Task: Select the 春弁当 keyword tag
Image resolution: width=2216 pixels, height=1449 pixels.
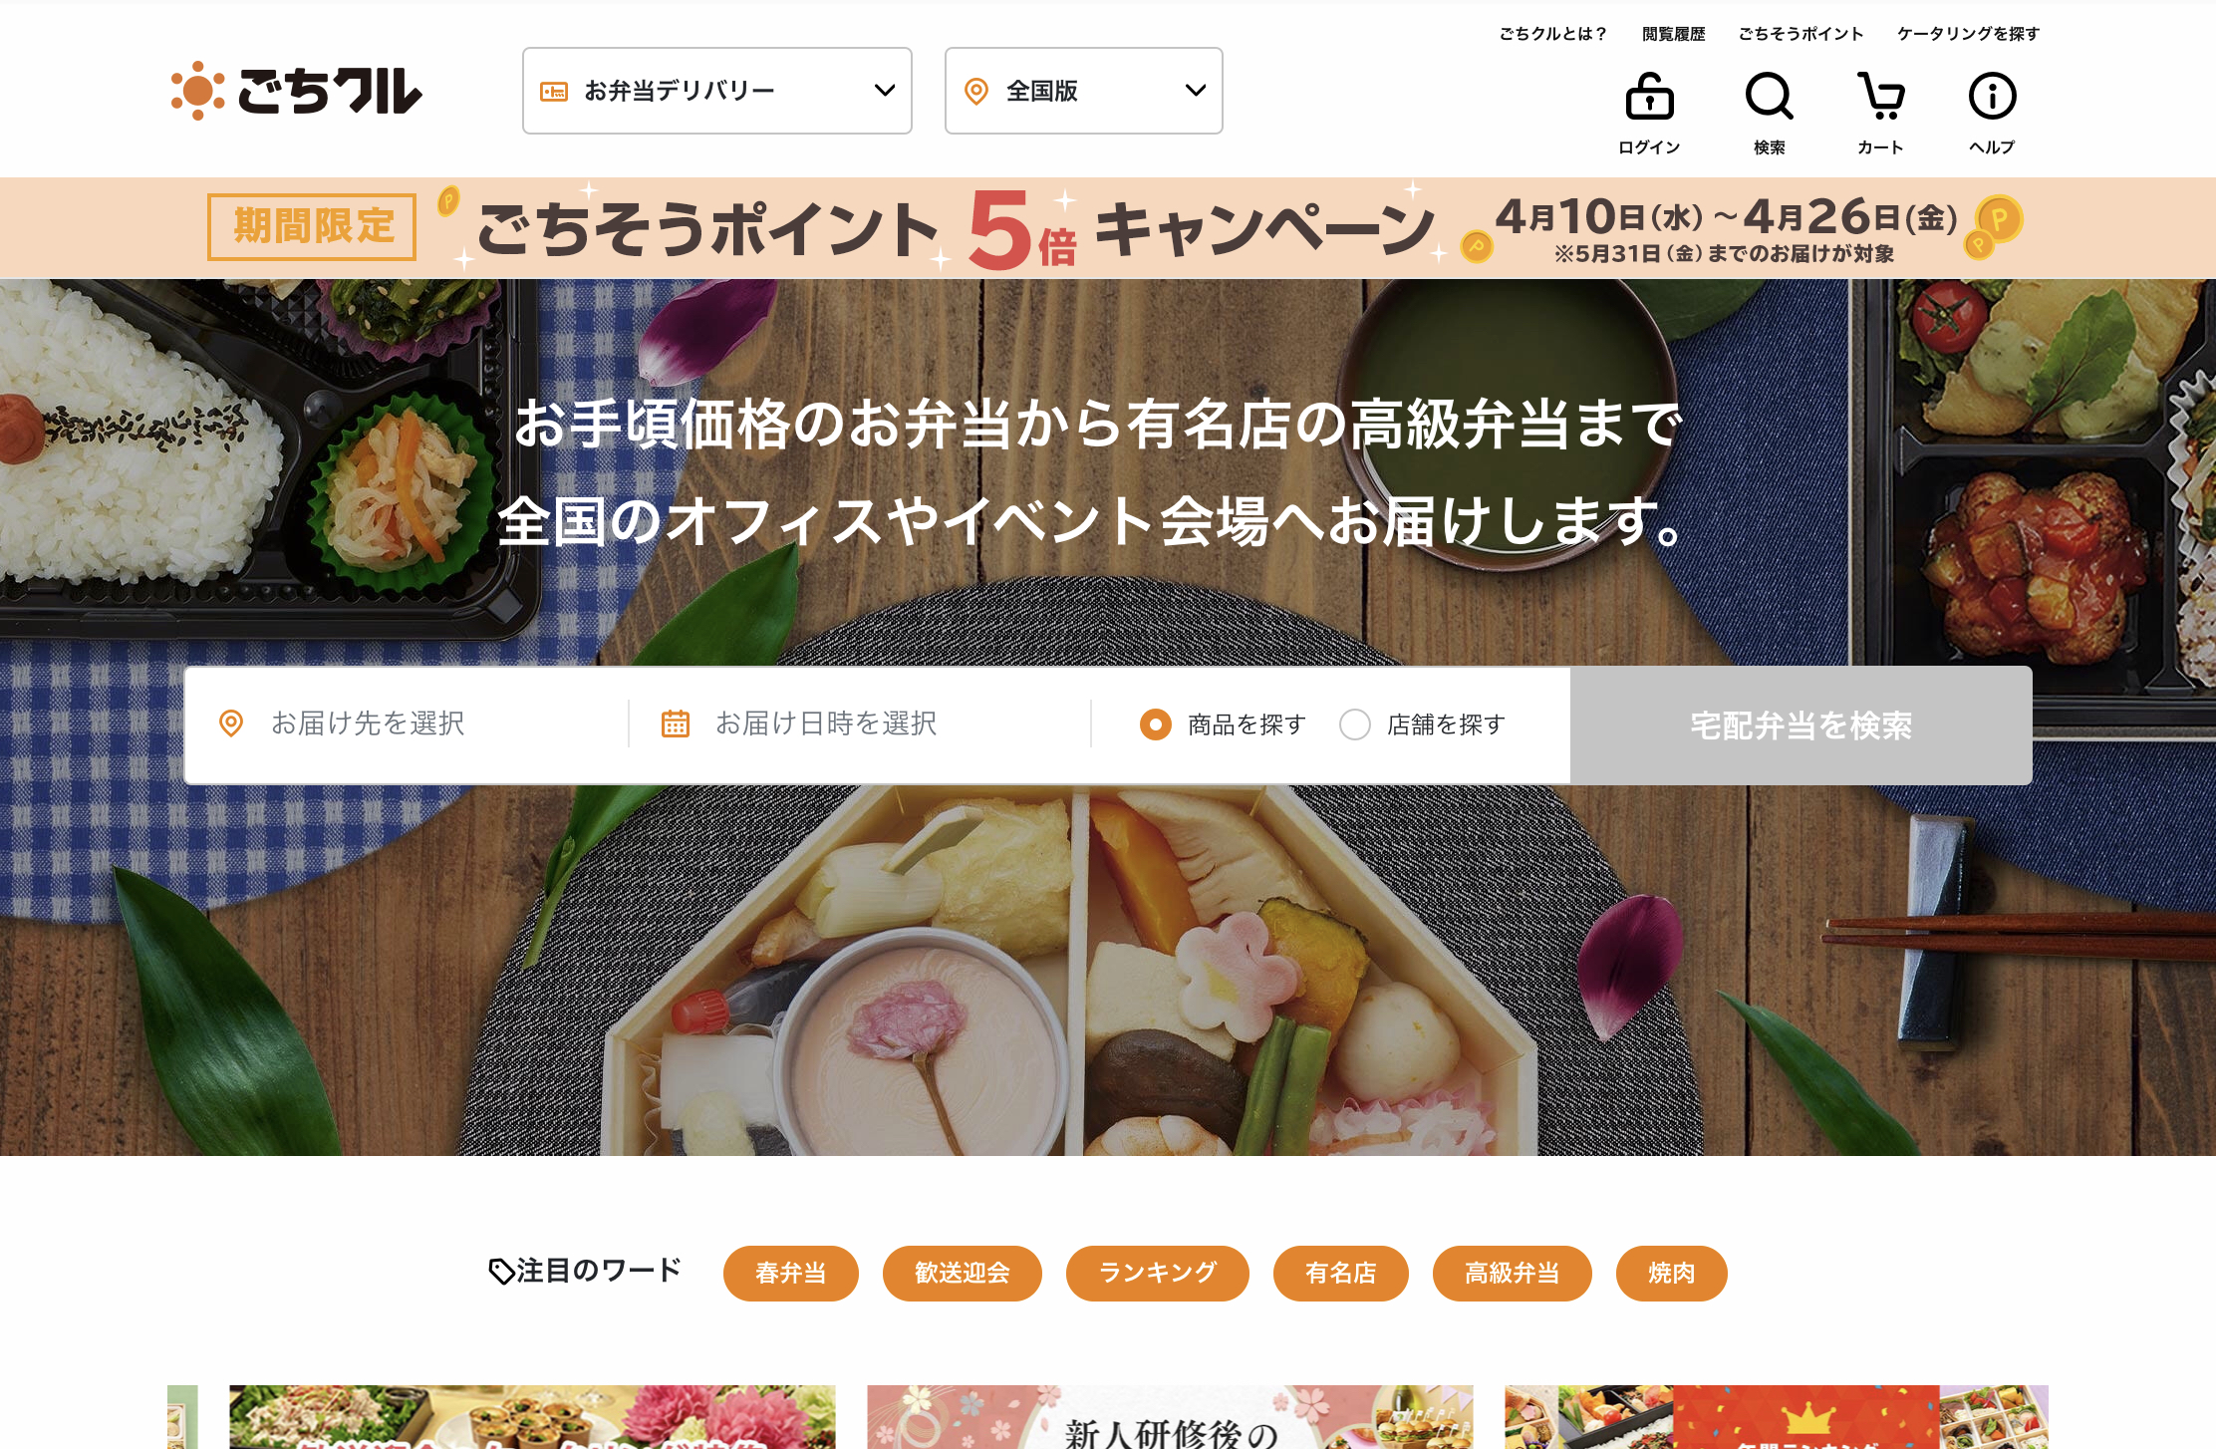Action: [x=791, y=1274]
